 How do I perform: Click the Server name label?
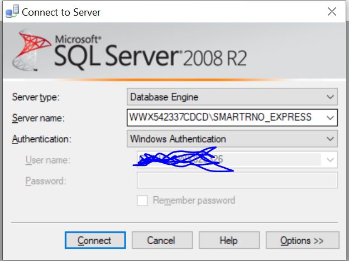click(x=38, y=118)
